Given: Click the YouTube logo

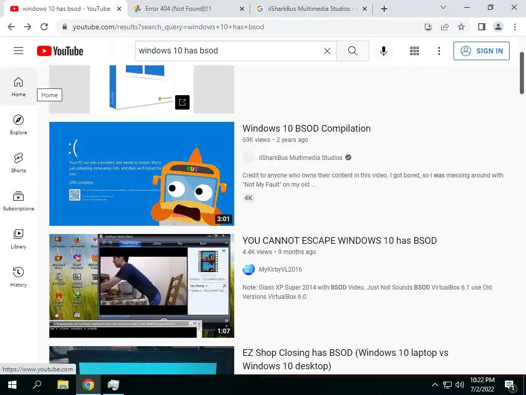Looking at the screenshot, I should [60, 51].
